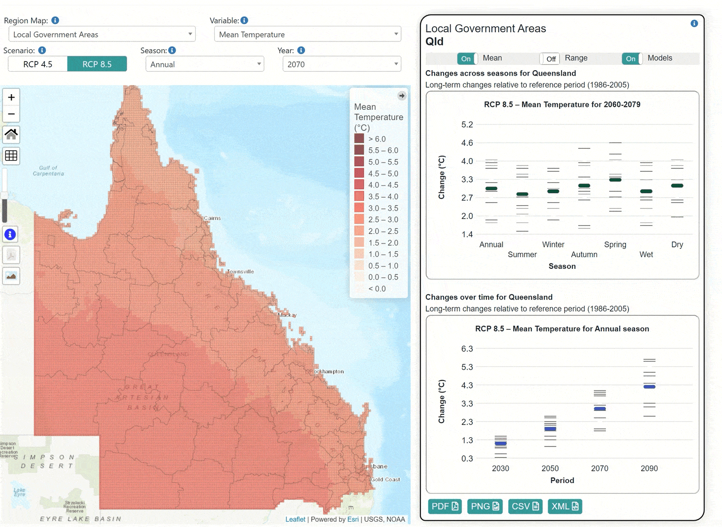Collapse the legend with its arrow button

click(401, 96)
